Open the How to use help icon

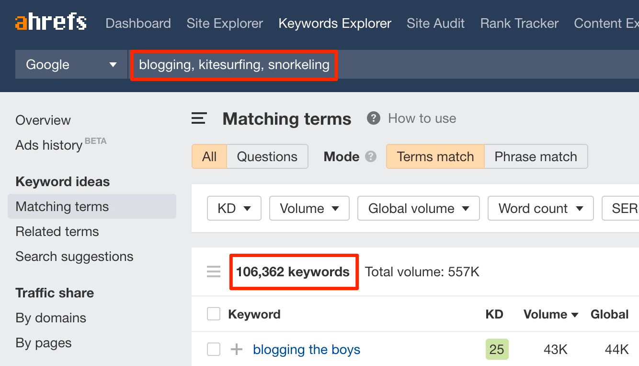point(374,118)
